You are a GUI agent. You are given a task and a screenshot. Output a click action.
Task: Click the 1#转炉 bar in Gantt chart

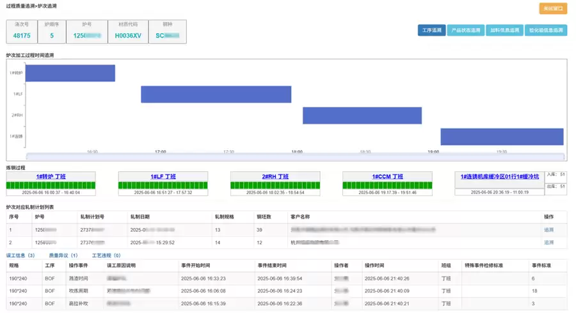[70, 73]
